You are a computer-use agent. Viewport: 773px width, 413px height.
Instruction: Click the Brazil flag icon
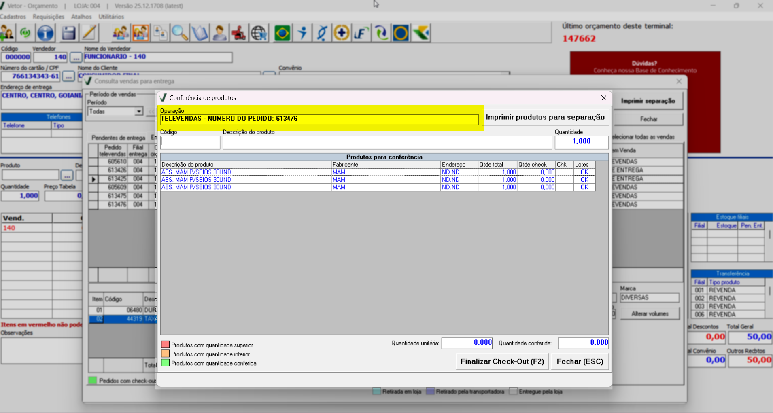pos(282,33)
